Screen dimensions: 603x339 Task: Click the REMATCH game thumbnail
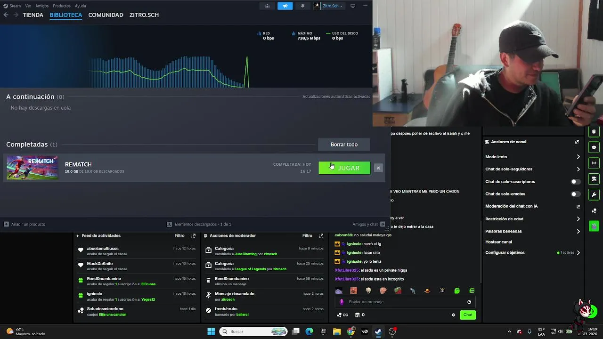click(32, 168)
